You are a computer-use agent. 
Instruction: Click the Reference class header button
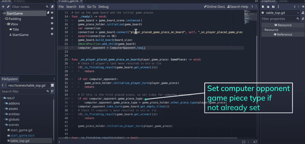[283, 34]
